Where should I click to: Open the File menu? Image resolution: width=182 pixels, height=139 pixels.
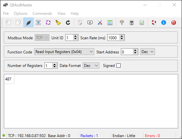coord(6,14)
